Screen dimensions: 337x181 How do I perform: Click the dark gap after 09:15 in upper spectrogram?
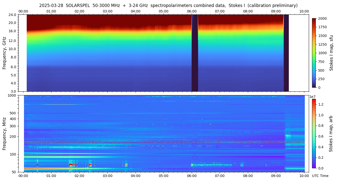pos(286,53)
